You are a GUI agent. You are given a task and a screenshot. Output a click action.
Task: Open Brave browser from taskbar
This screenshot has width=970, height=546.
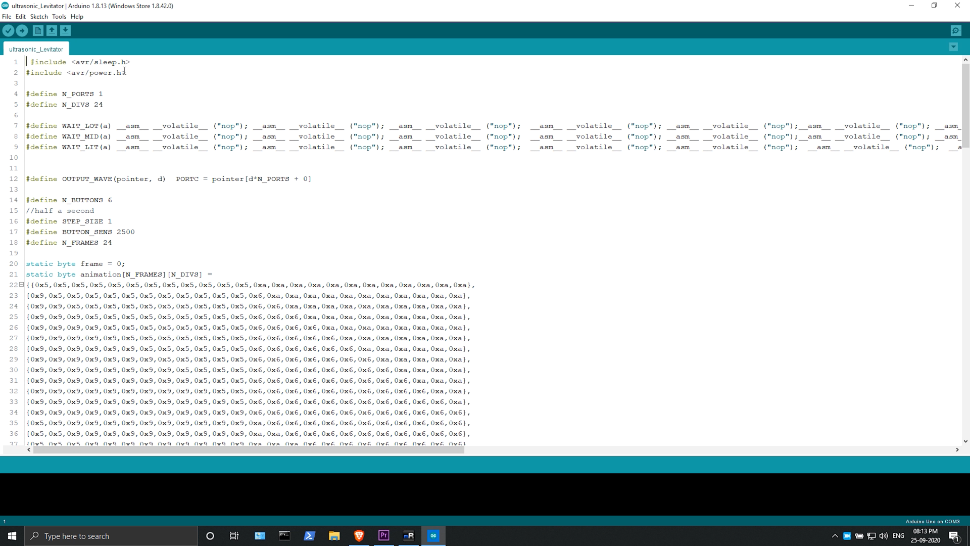point(359,536)
